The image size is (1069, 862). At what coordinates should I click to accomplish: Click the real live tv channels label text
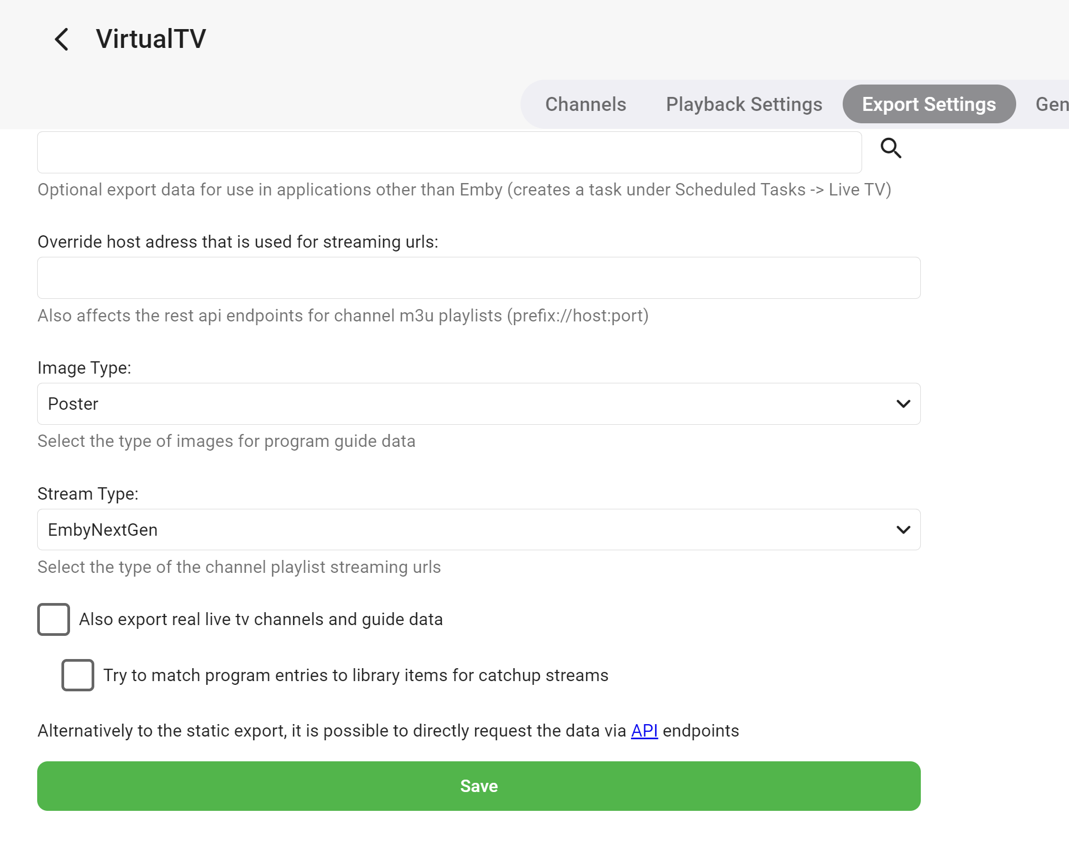coord(261,619)
